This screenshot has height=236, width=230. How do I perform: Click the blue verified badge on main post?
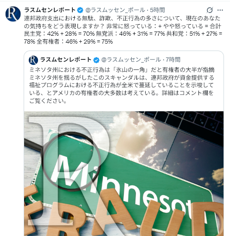[x=80, y=10]
